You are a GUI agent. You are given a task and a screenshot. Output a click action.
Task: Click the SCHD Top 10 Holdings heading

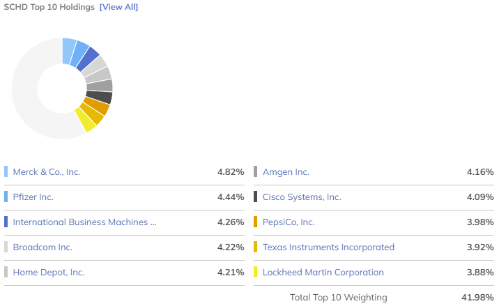coord(49,7)
